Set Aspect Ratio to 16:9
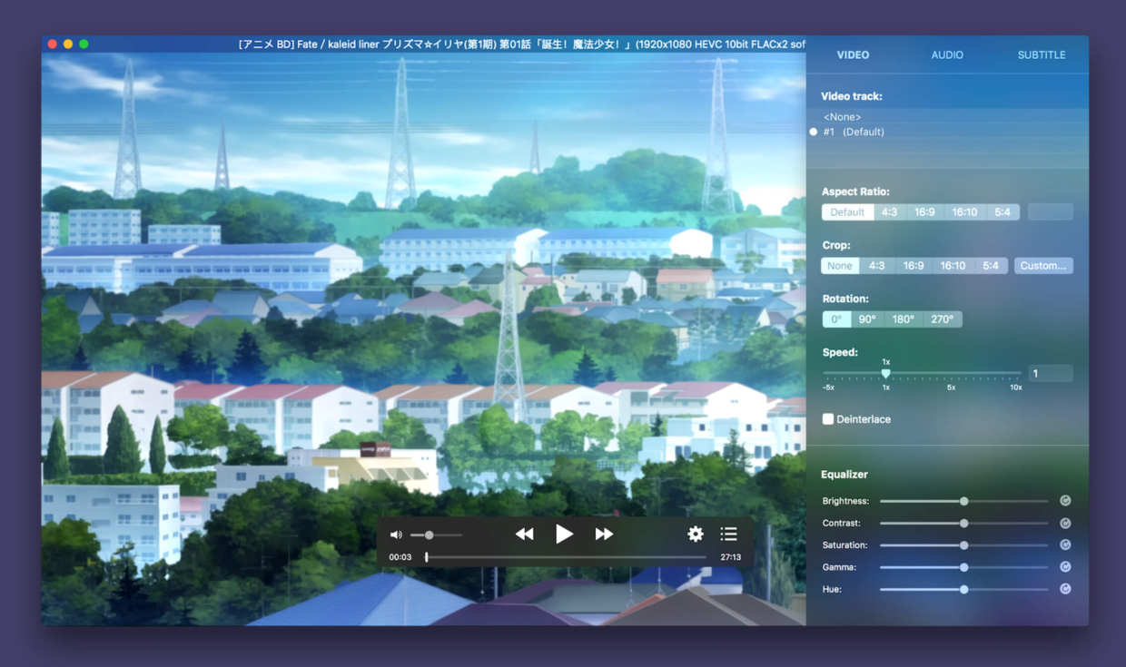Screen dimensions: 1126x667 [x=924, y=212]
